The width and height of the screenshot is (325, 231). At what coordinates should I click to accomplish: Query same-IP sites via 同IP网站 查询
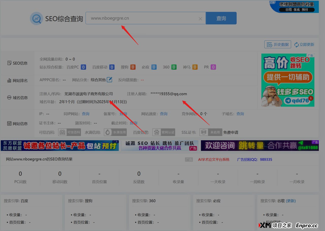86,114
